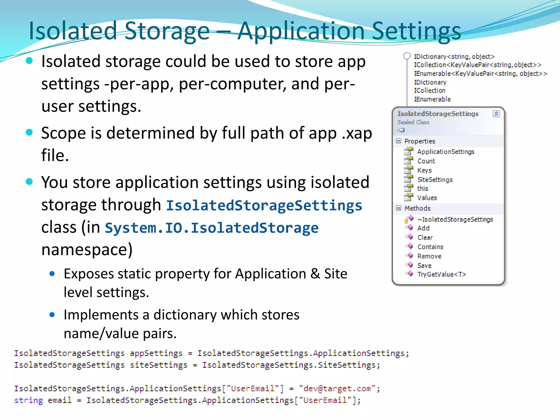Select the 'this' property label
Viewport: 560px width, 420px height.
(x=422, y=188)
